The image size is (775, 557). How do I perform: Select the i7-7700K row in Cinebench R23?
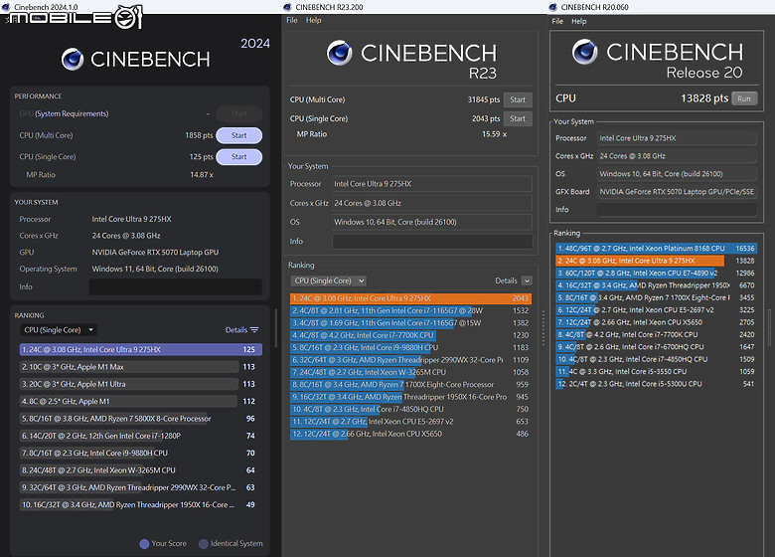tap(410, 335)
